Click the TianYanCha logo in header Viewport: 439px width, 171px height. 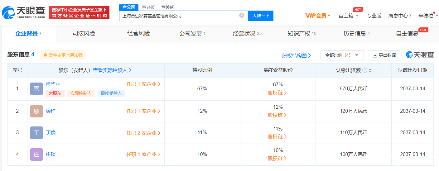tap(23, 12)
